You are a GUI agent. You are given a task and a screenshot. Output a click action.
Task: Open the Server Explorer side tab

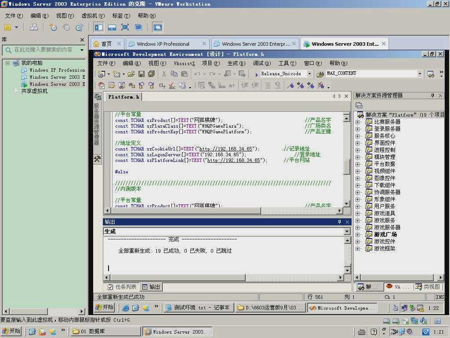pos(97,121)
